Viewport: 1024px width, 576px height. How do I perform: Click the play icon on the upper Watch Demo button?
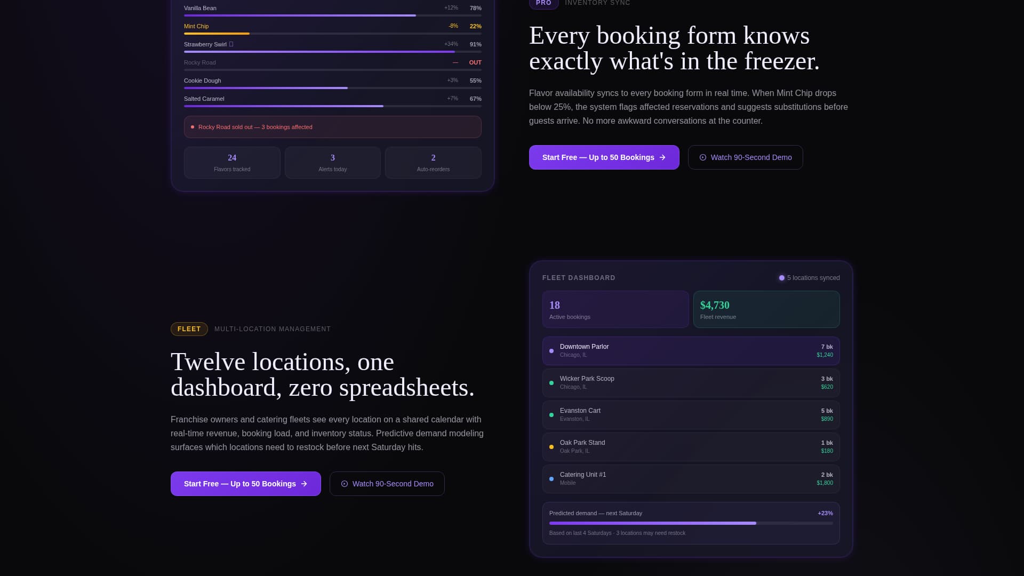[703, 157]
